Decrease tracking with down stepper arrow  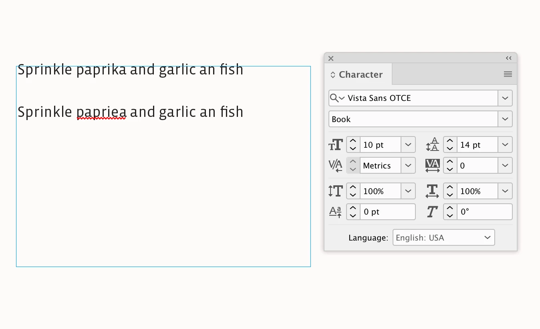(x=450, y=169)
